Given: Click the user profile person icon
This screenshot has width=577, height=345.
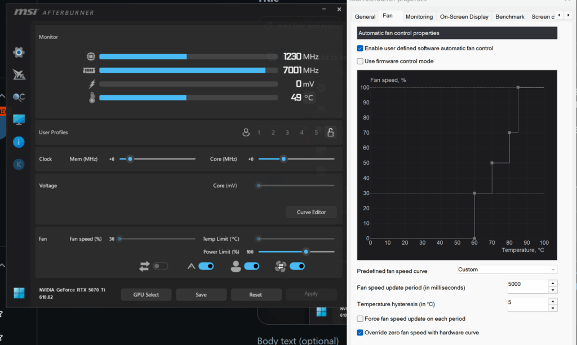Looking at the screenshot, I should click(x=246, y=132).
